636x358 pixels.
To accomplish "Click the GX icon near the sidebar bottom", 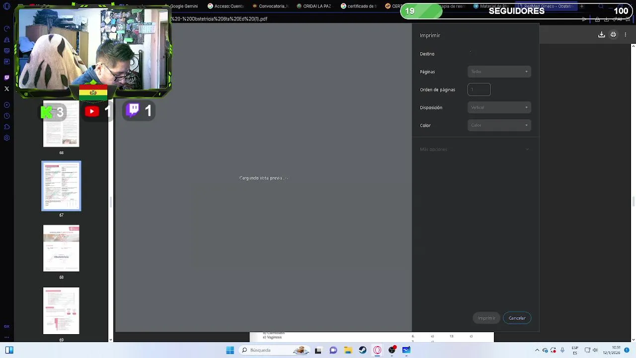I will (6, 327).
